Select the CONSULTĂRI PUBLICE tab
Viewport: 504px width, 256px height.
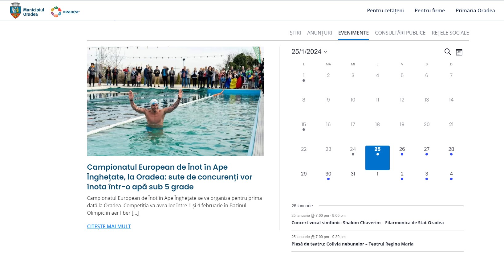[x=400, y=33]
